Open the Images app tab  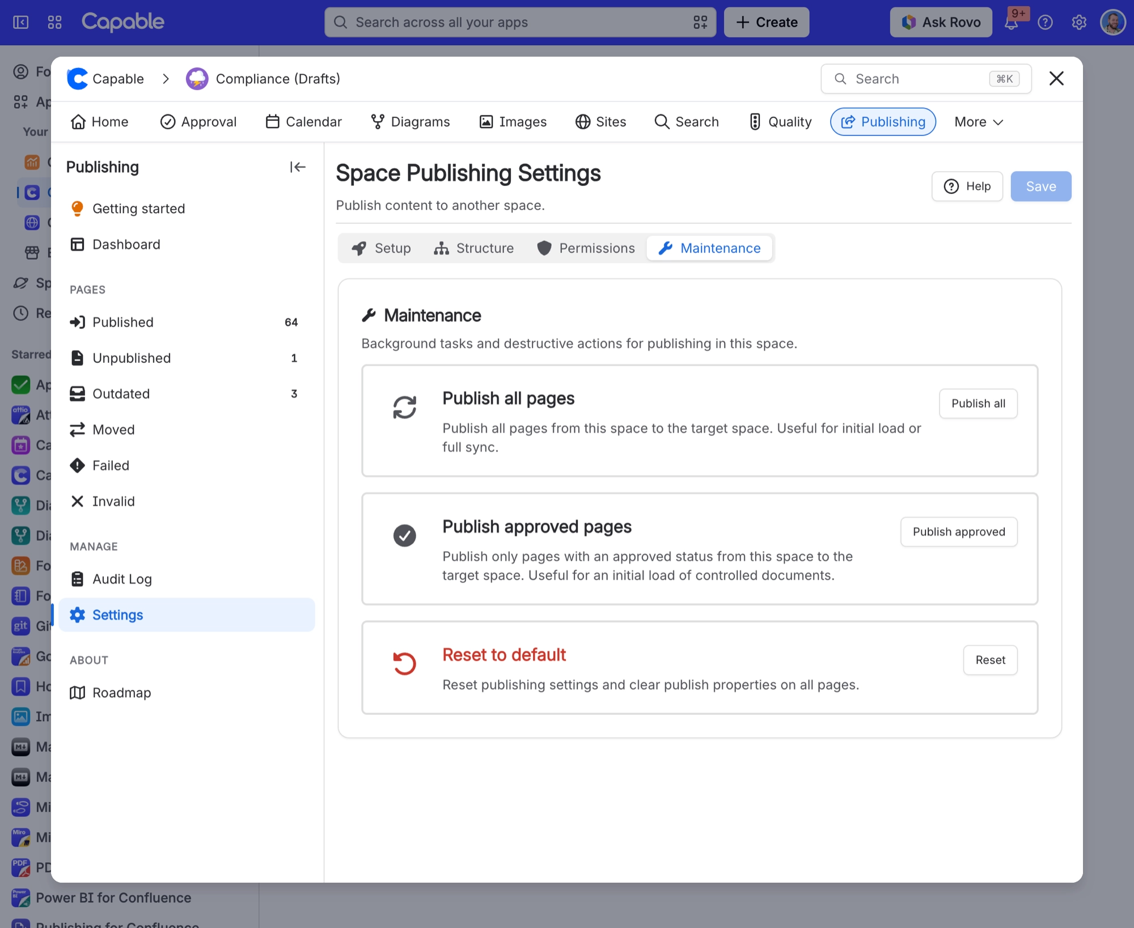point(513,122)
